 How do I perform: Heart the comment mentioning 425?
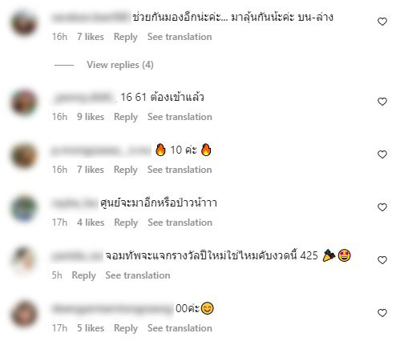[382, 260]
